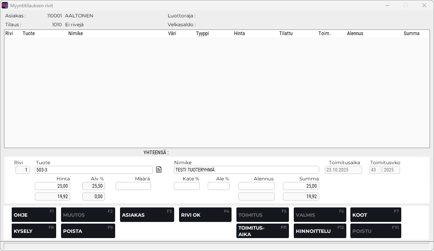Click the Summa column header
This screenshot has width=434, height=251.
[x=411, y=33]
